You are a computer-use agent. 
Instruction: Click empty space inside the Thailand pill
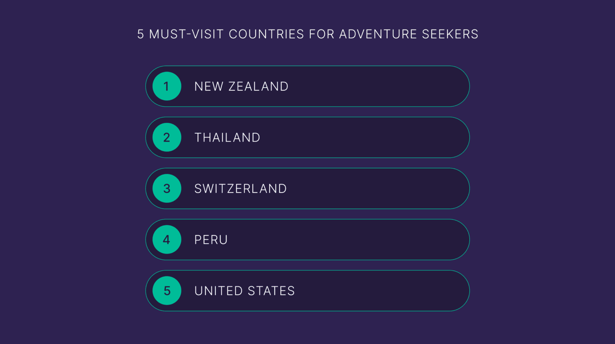[360, 138]
